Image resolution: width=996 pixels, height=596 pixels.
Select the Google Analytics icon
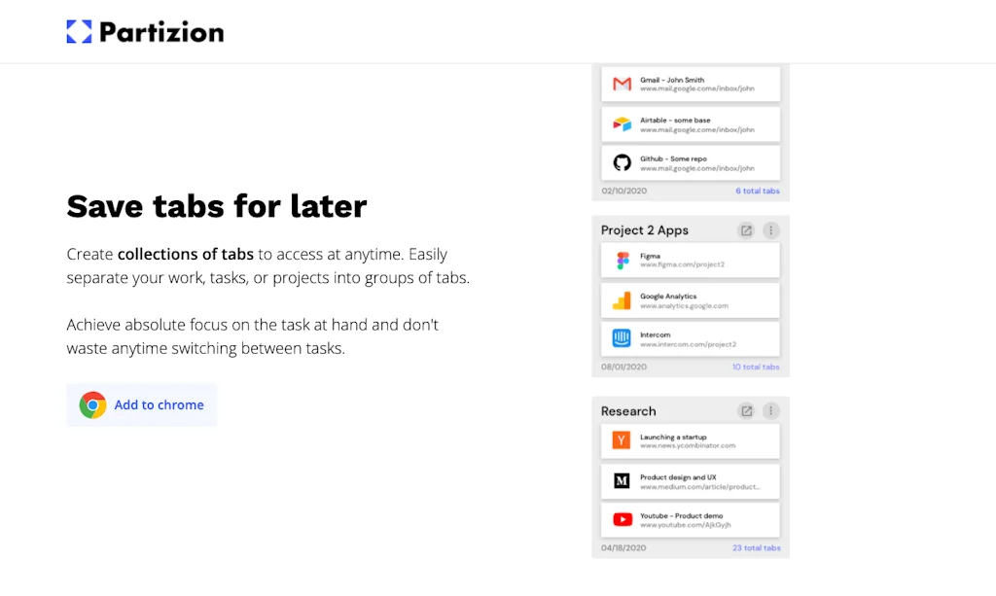click(x=622, y=299)
